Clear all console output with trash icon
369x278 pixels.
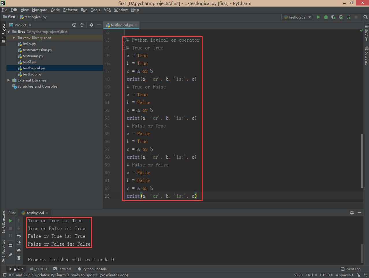pyautogui.click(x=19, y=258)
